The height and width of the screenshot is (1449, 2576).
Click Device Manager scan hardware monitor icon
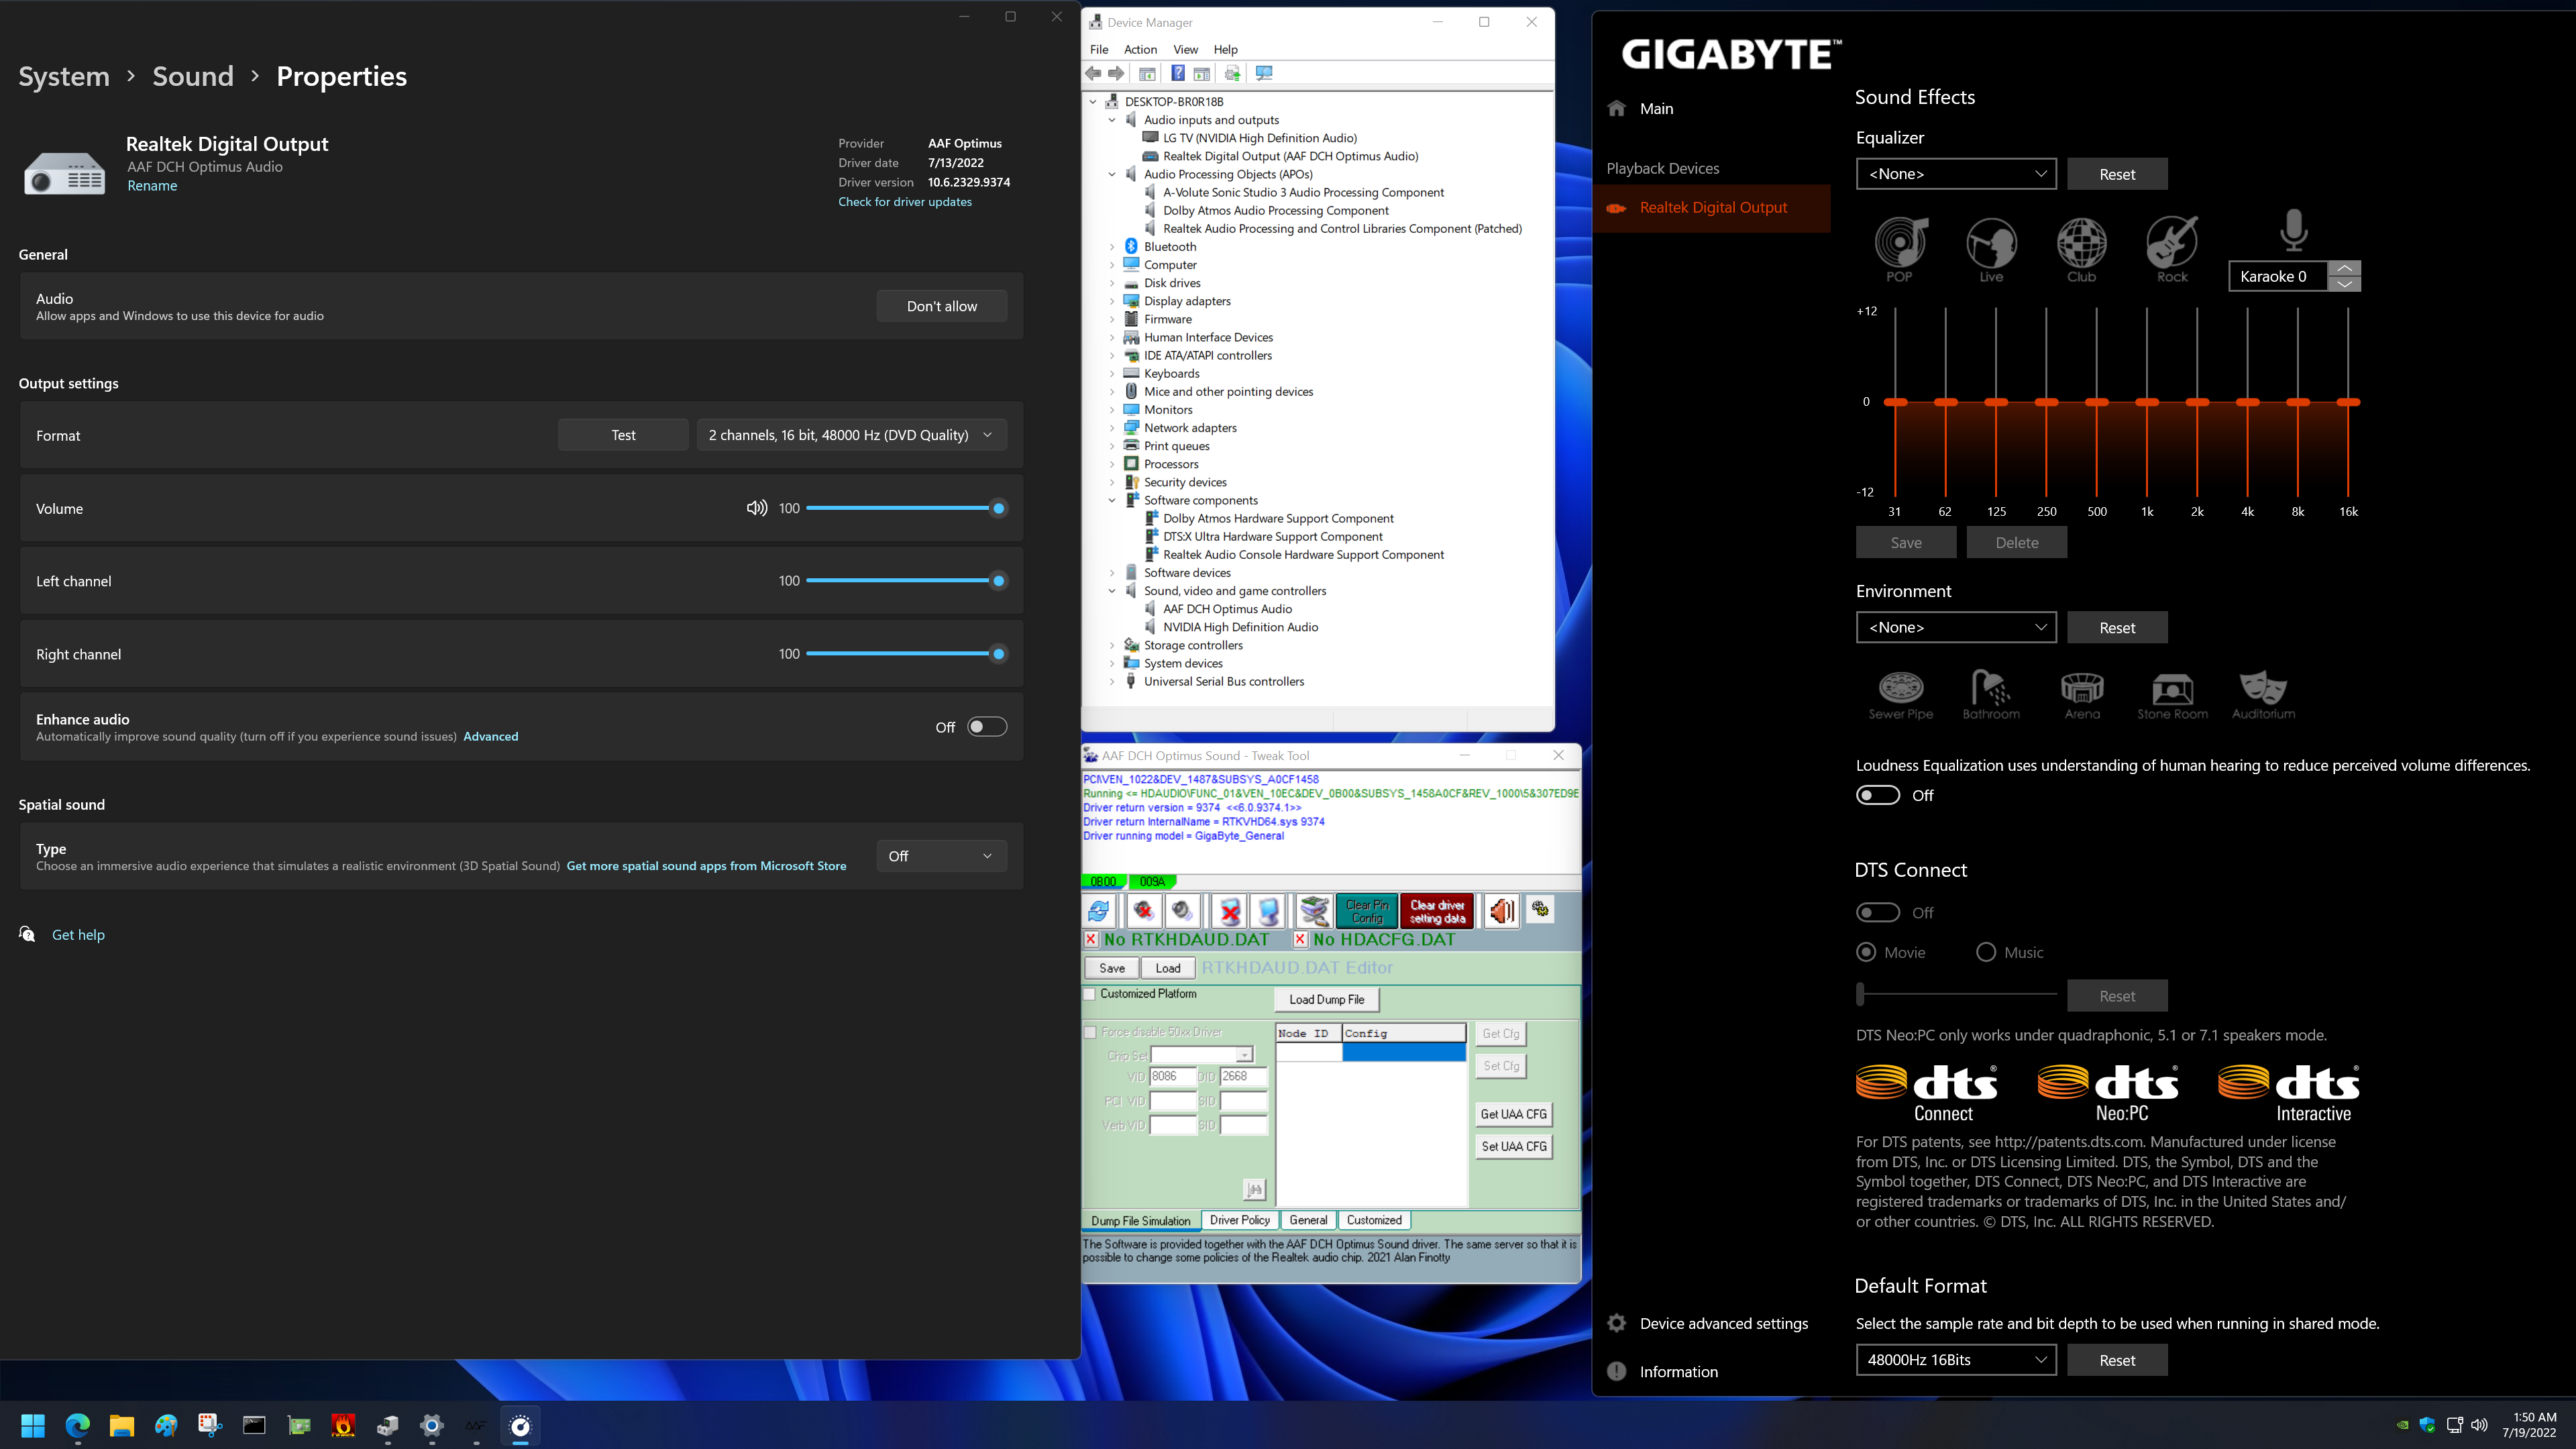coord(1264,73)
